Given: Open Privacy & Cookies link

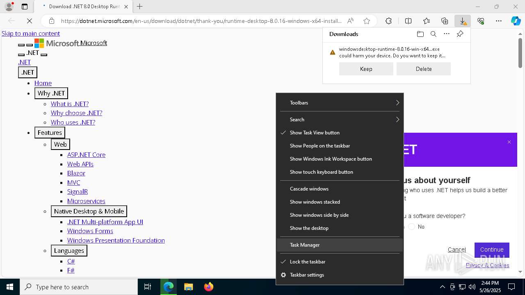Looking at the screenshot, I should [488, 265].
